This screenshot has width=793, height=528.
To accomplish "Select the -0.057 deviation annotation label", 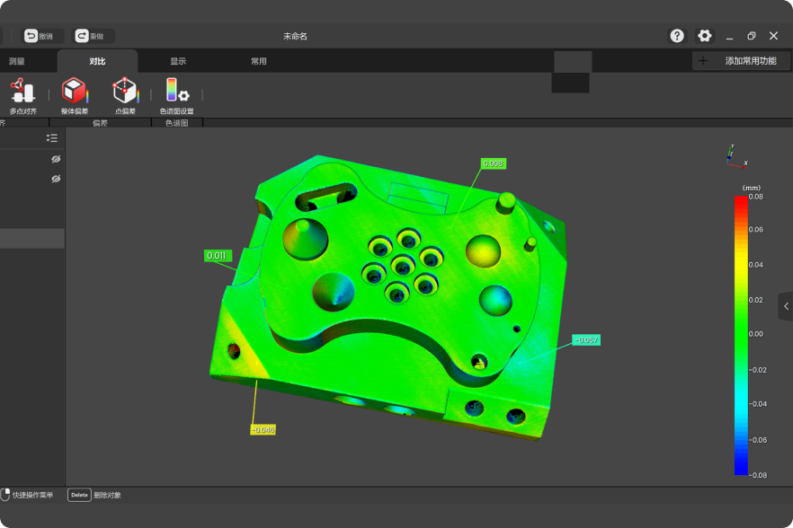I will coord(585,339).
